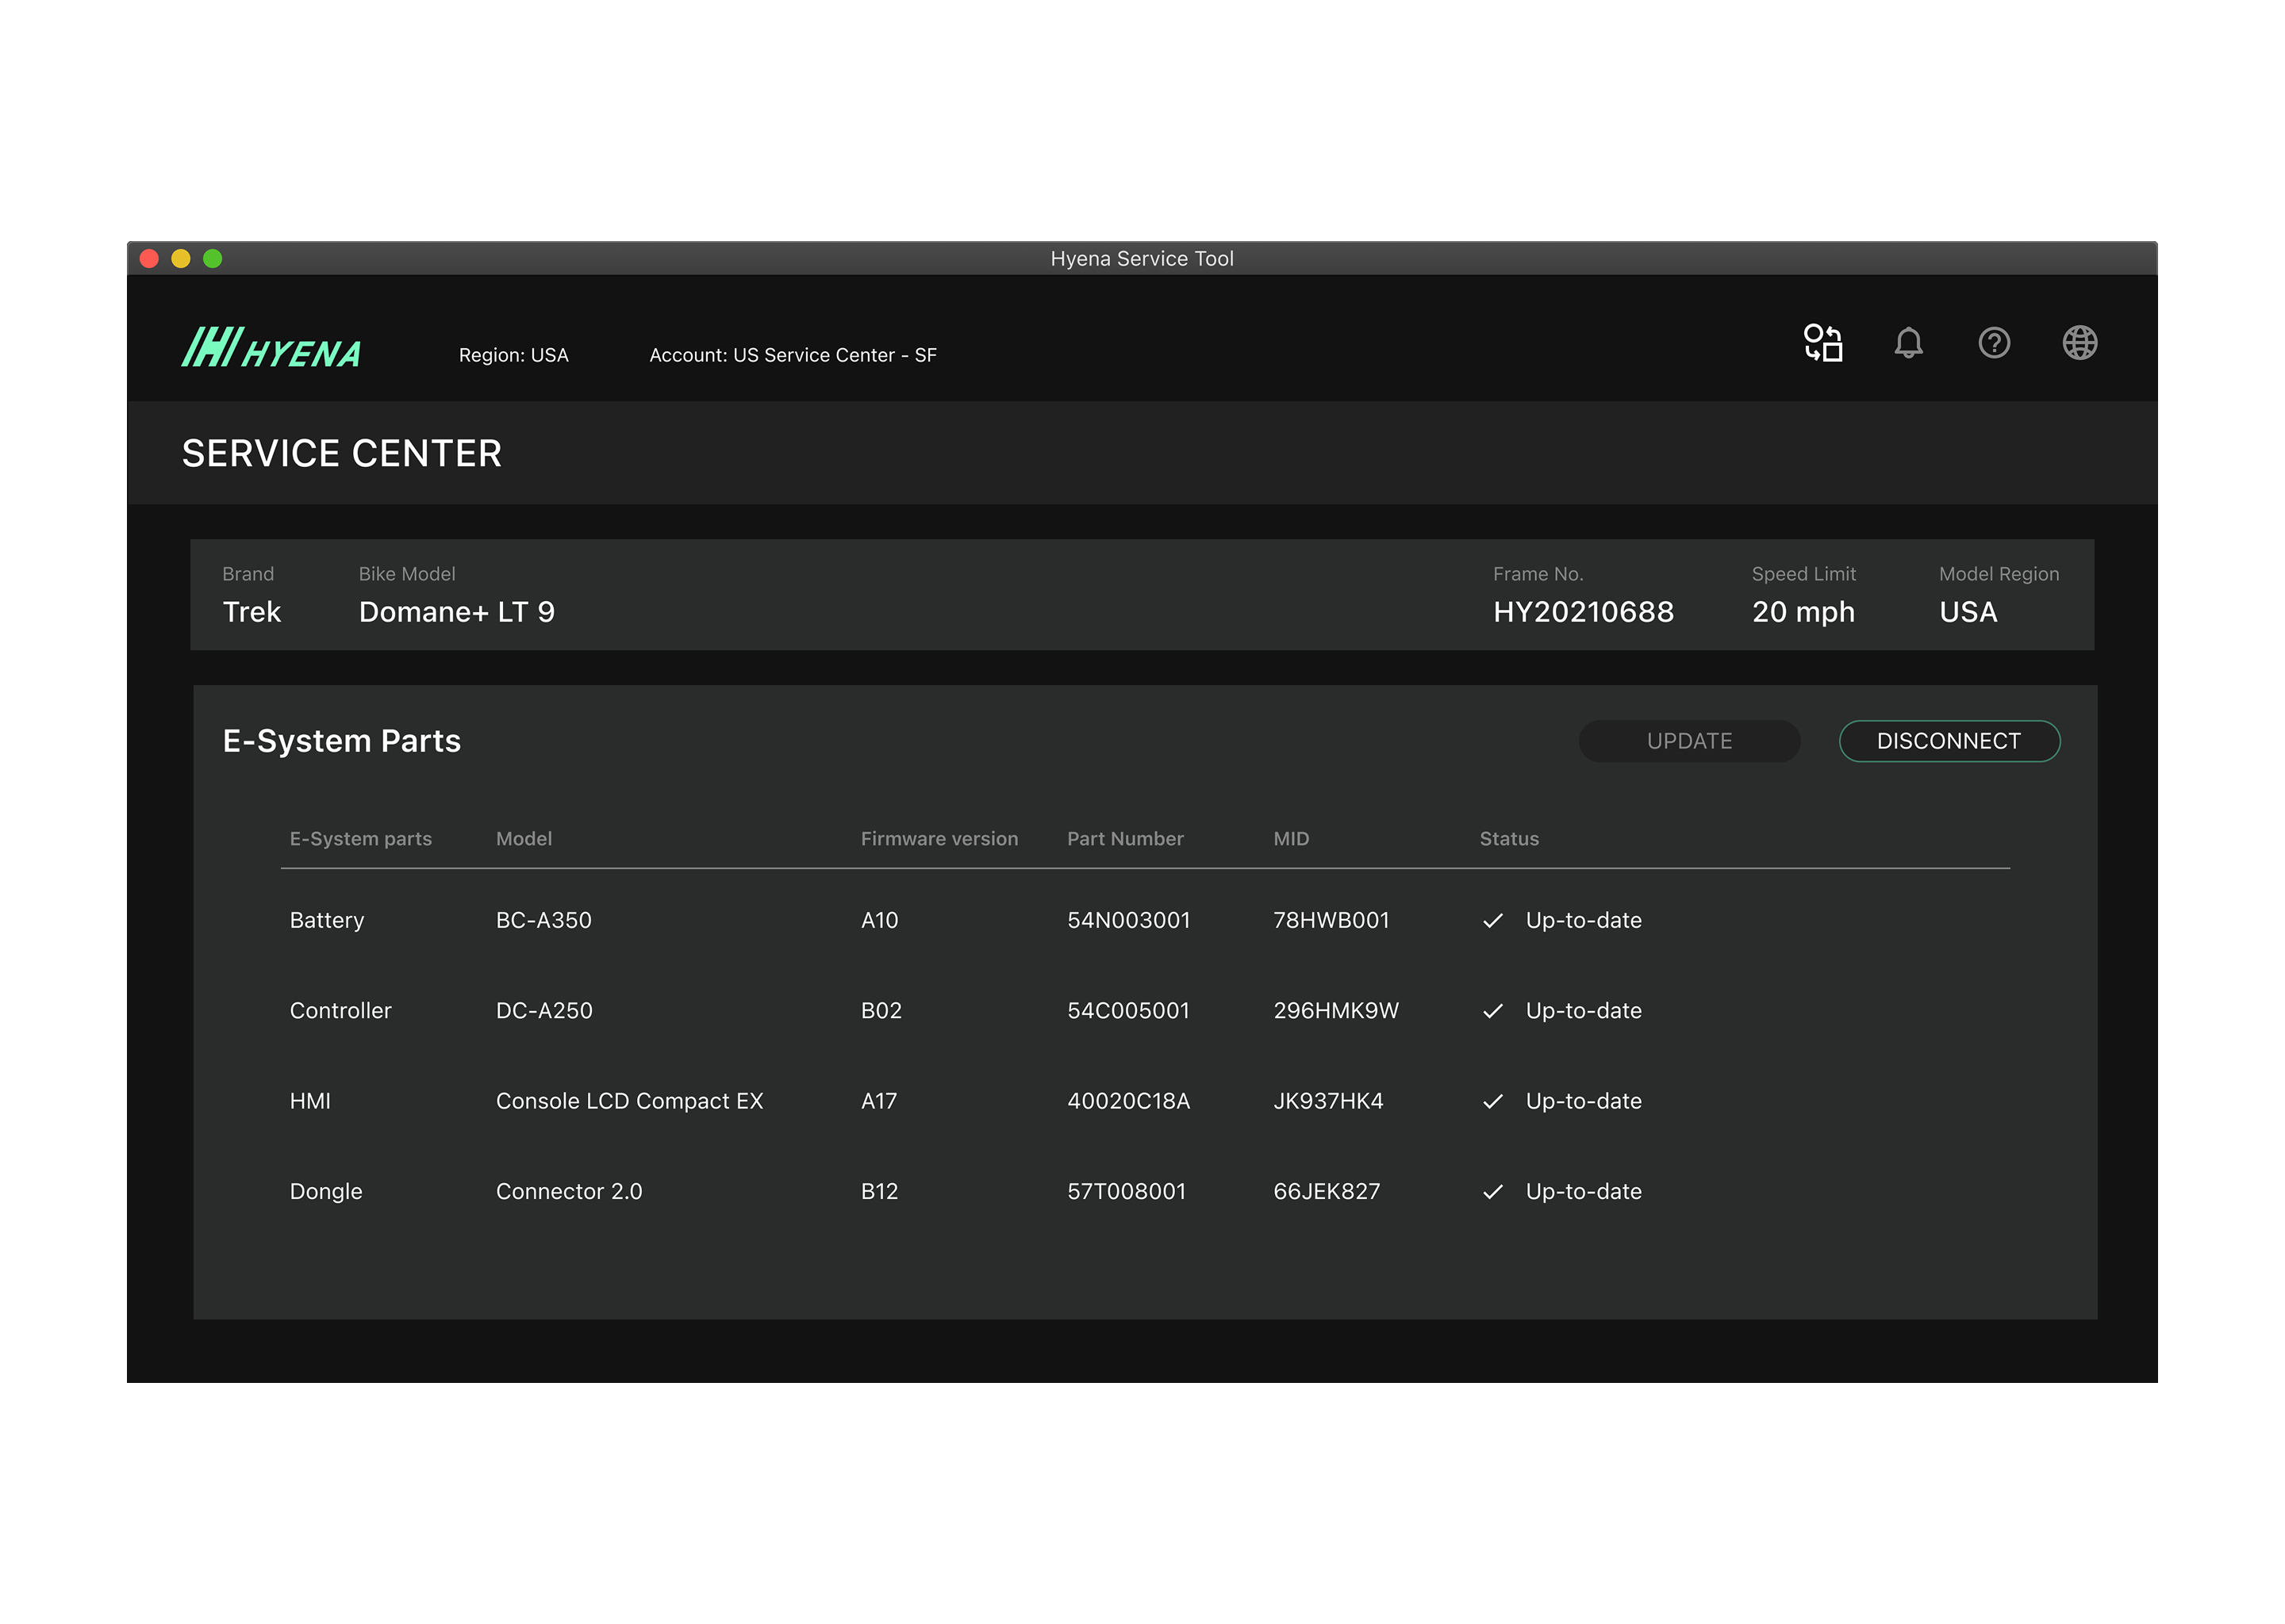The width and height of the screenshot is (2285, 1624).
Task: Click firmware version A10
Action: click(879, 921)
